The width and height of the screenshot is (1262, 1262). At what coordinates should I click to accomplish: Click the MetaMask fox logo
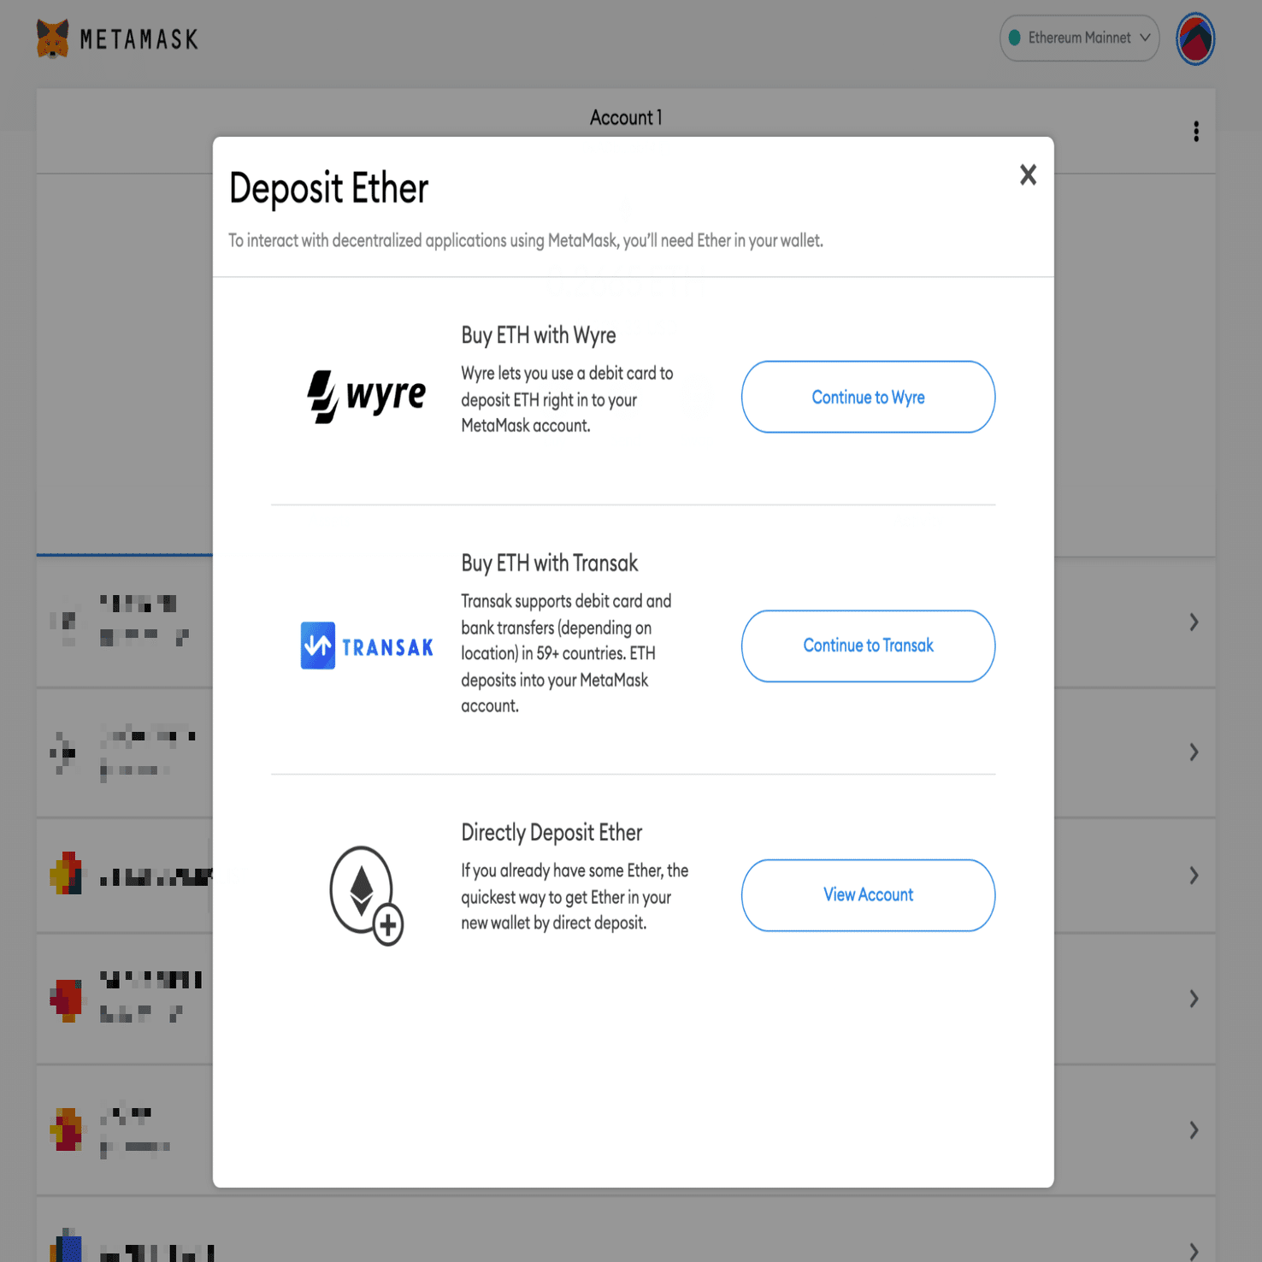coord(51,38)
